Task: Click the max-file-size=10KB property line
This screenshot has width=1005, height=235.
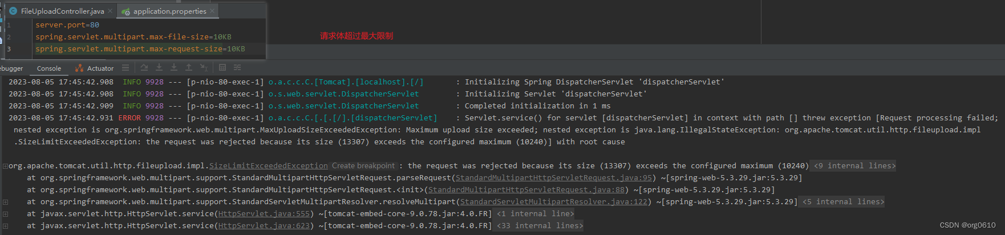Action: pos(133,37)
